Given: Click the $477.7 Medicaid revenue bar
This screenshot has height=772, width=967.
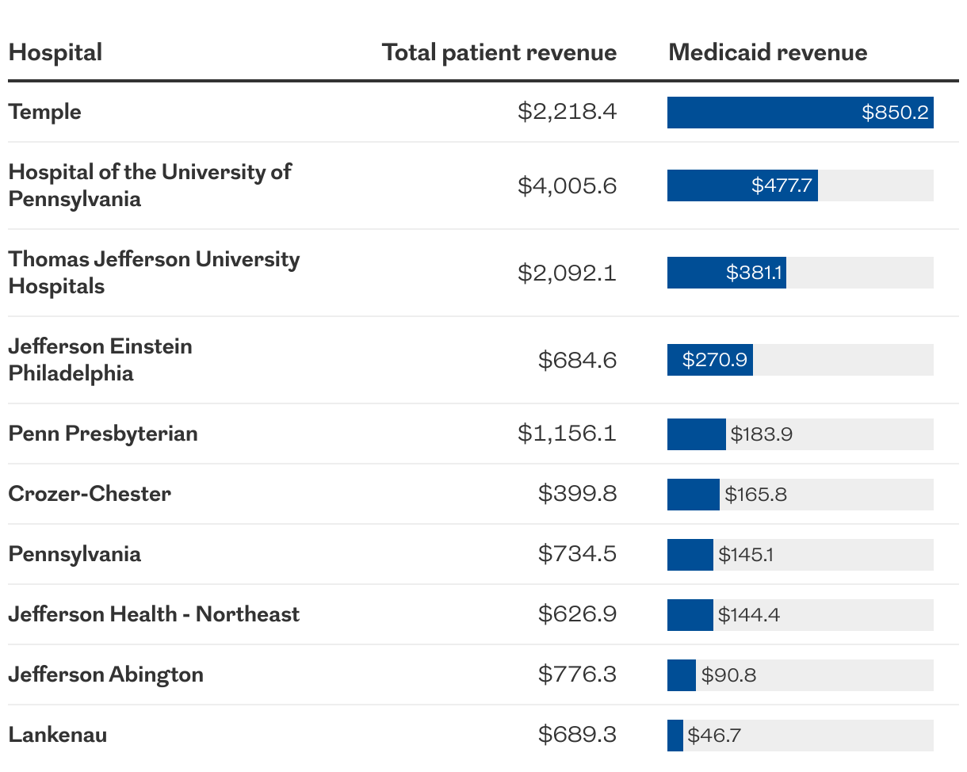Looking at the screenshot, I should (x=743, y=185).
